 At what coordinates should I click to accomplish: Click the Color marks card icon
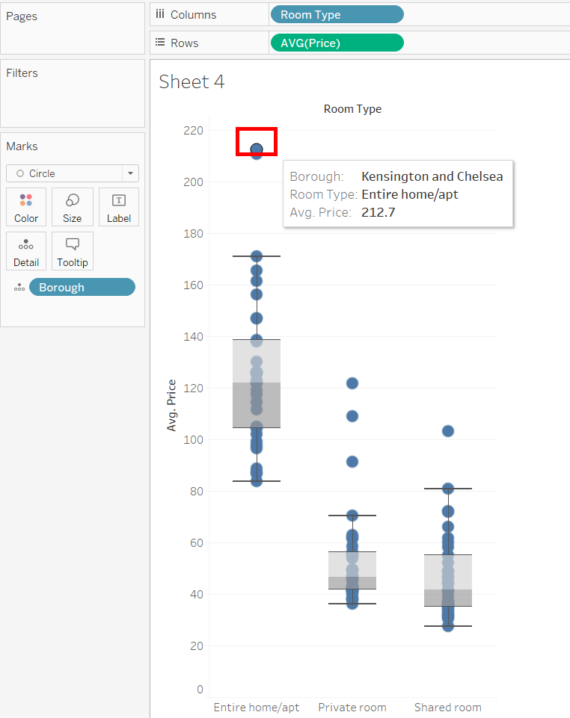(26, 200)
